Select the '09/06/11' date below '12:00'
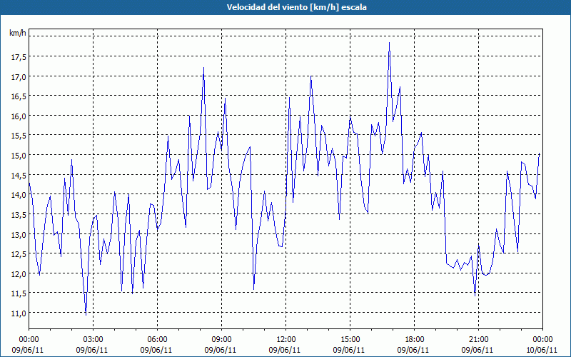571x357 pixels. coord(285,350)
